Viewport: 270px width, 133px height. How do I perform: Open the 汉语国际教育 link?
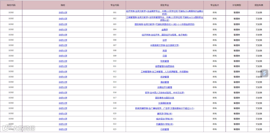(x=164, y=103)
